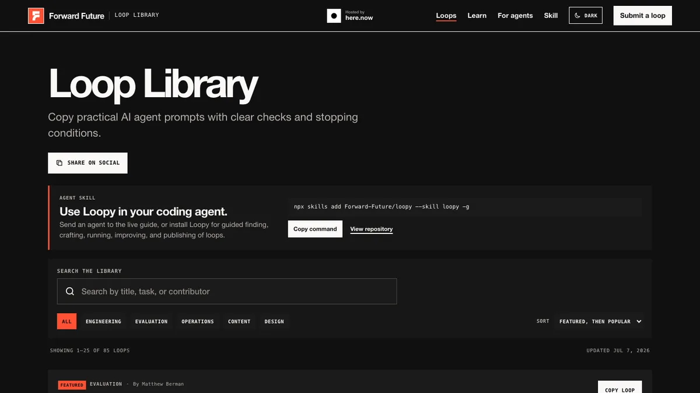Click the moon icon in DARK toggle
Image resolution: width=700 pixels, height=393 pixels.
coord(577,16)
